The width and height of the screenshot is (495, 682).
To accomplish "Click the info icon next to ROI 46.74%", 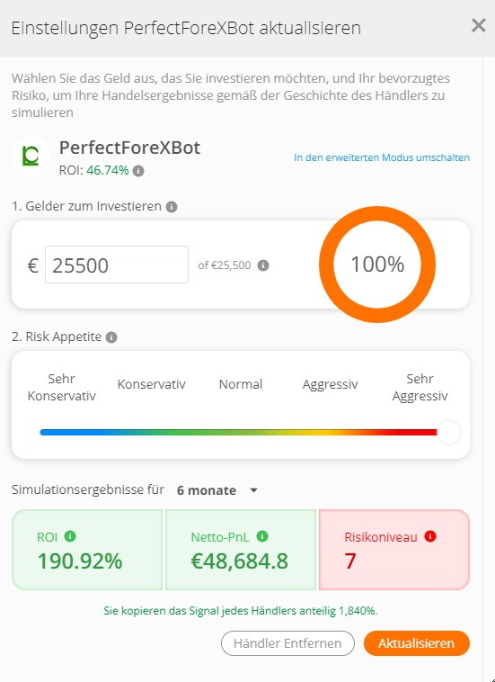I will [x=138, y=171].
